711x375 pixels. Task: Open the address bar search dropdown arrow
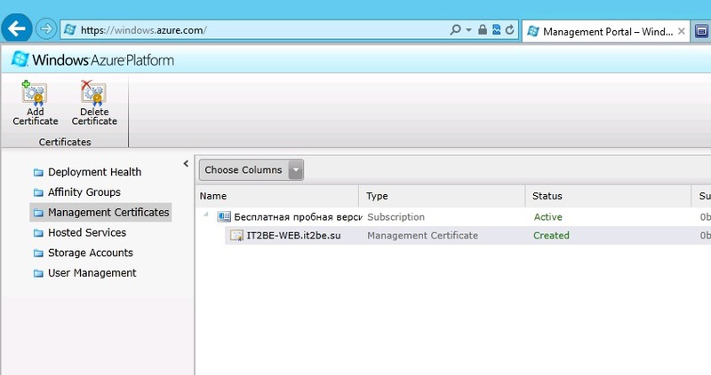pyautogui.click(x=468, y=30)
